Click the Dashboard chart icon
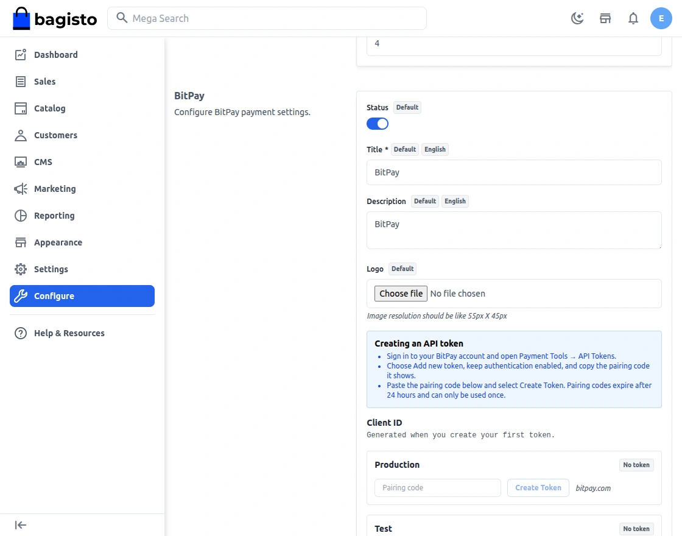 21,54
